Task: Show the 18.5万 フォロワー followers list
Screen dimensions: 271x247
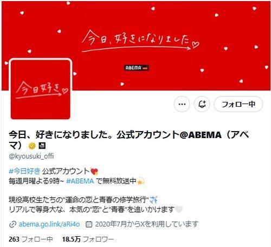Action: [88, 239]
